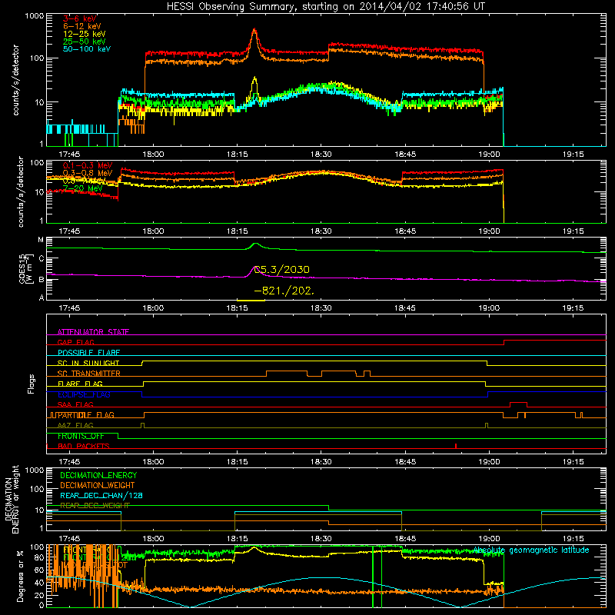Viewport: 615px width, 615px height.
Task: Click the POSSIBLE_FLARE flag label
Action: coord(88,353)
